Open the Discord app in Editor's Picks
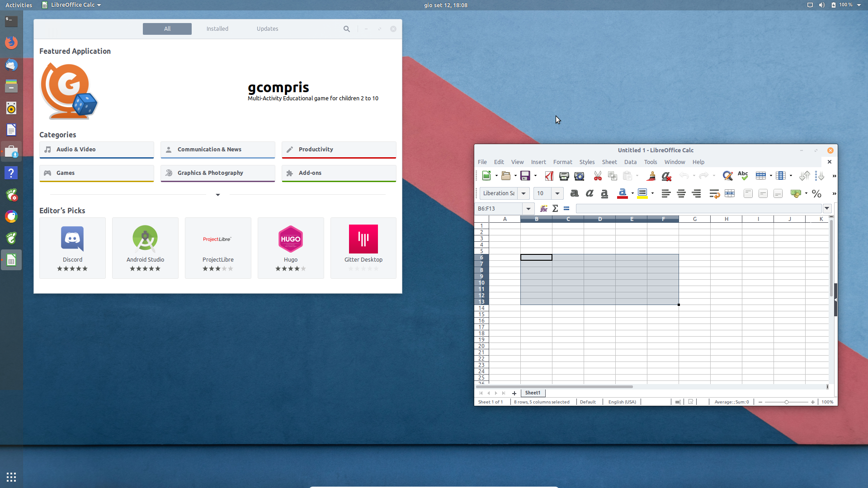 (x=72, y=248)
